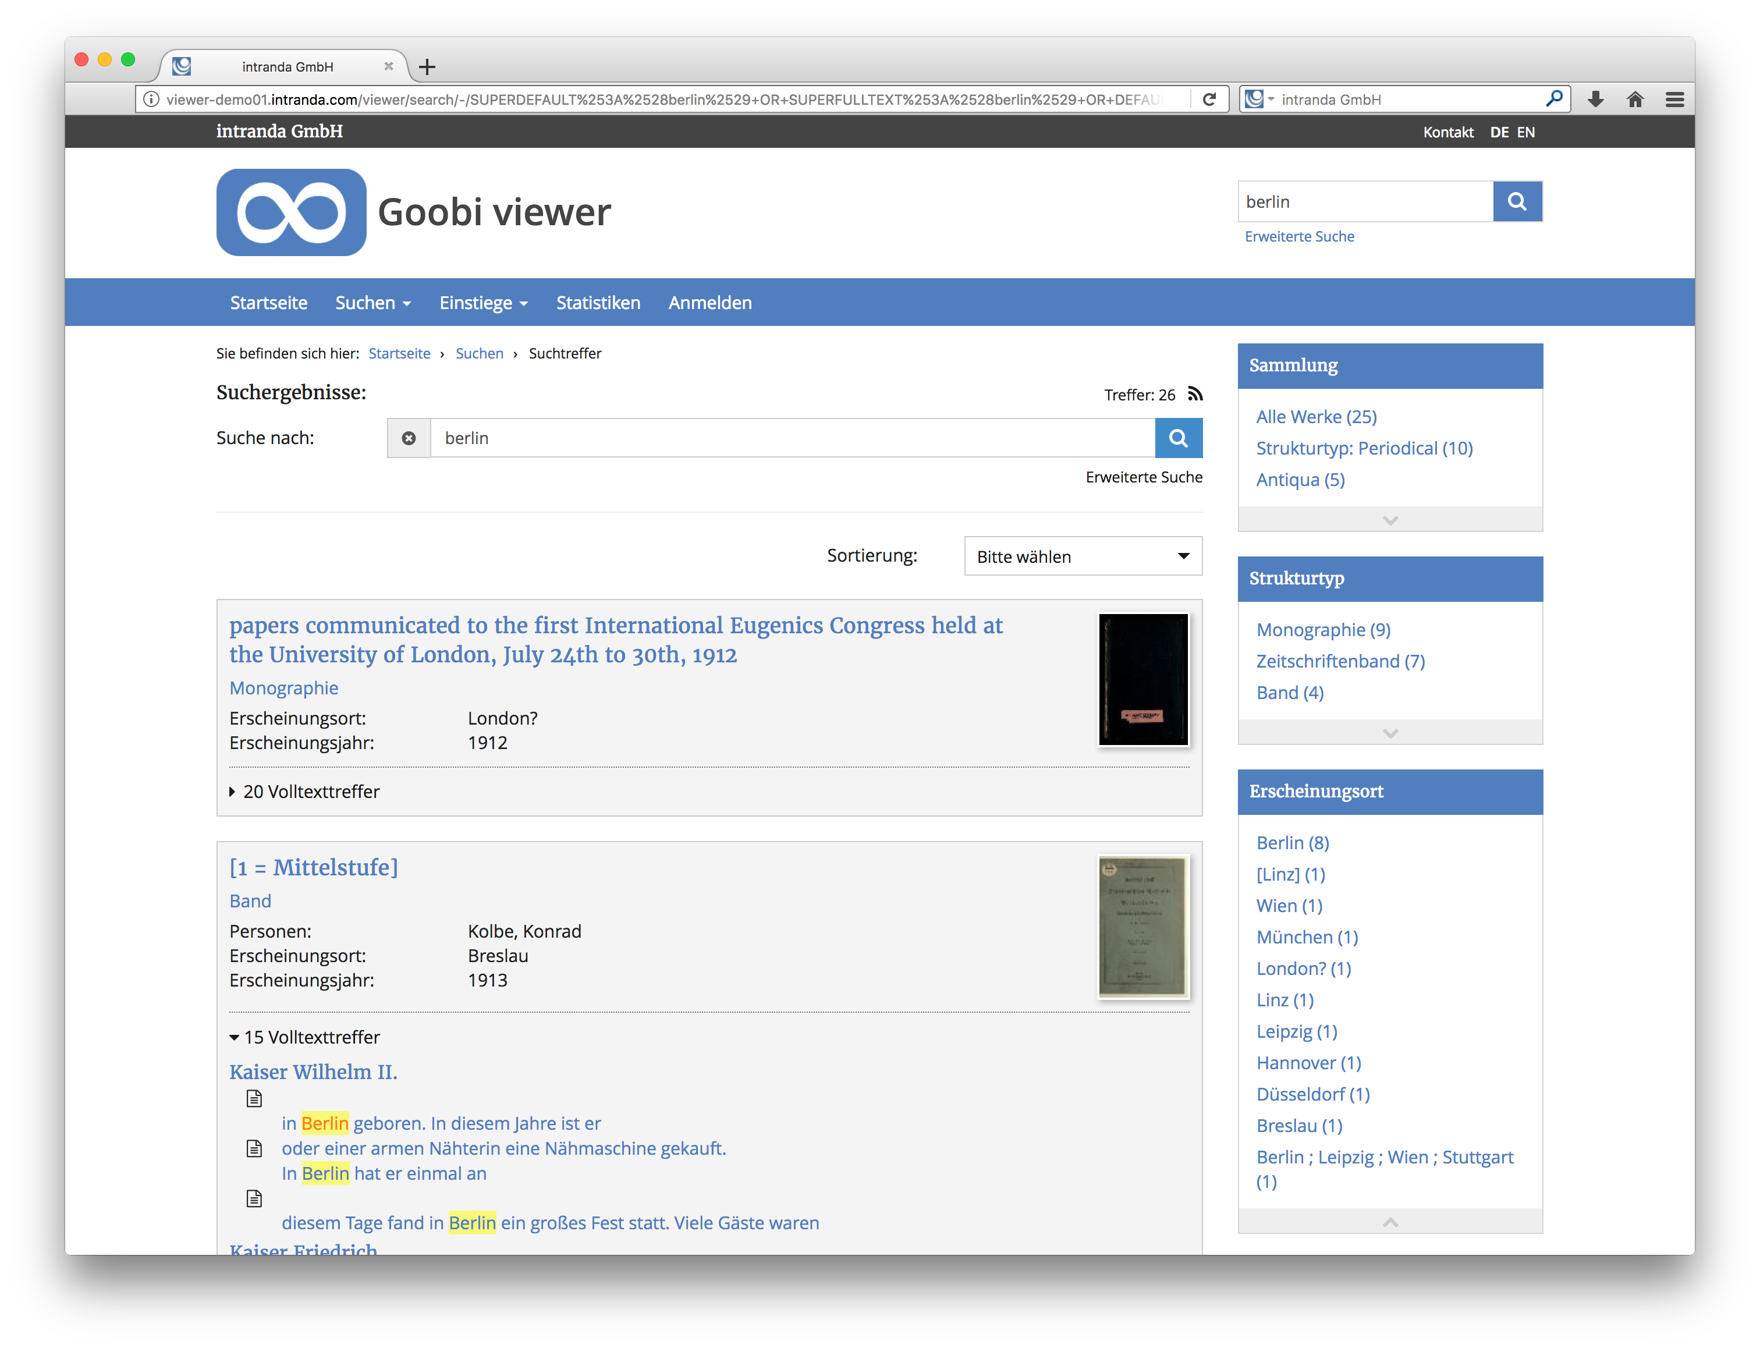Filter by Alle Werke (25)

pyautogui.click(x=1317, y=416)
